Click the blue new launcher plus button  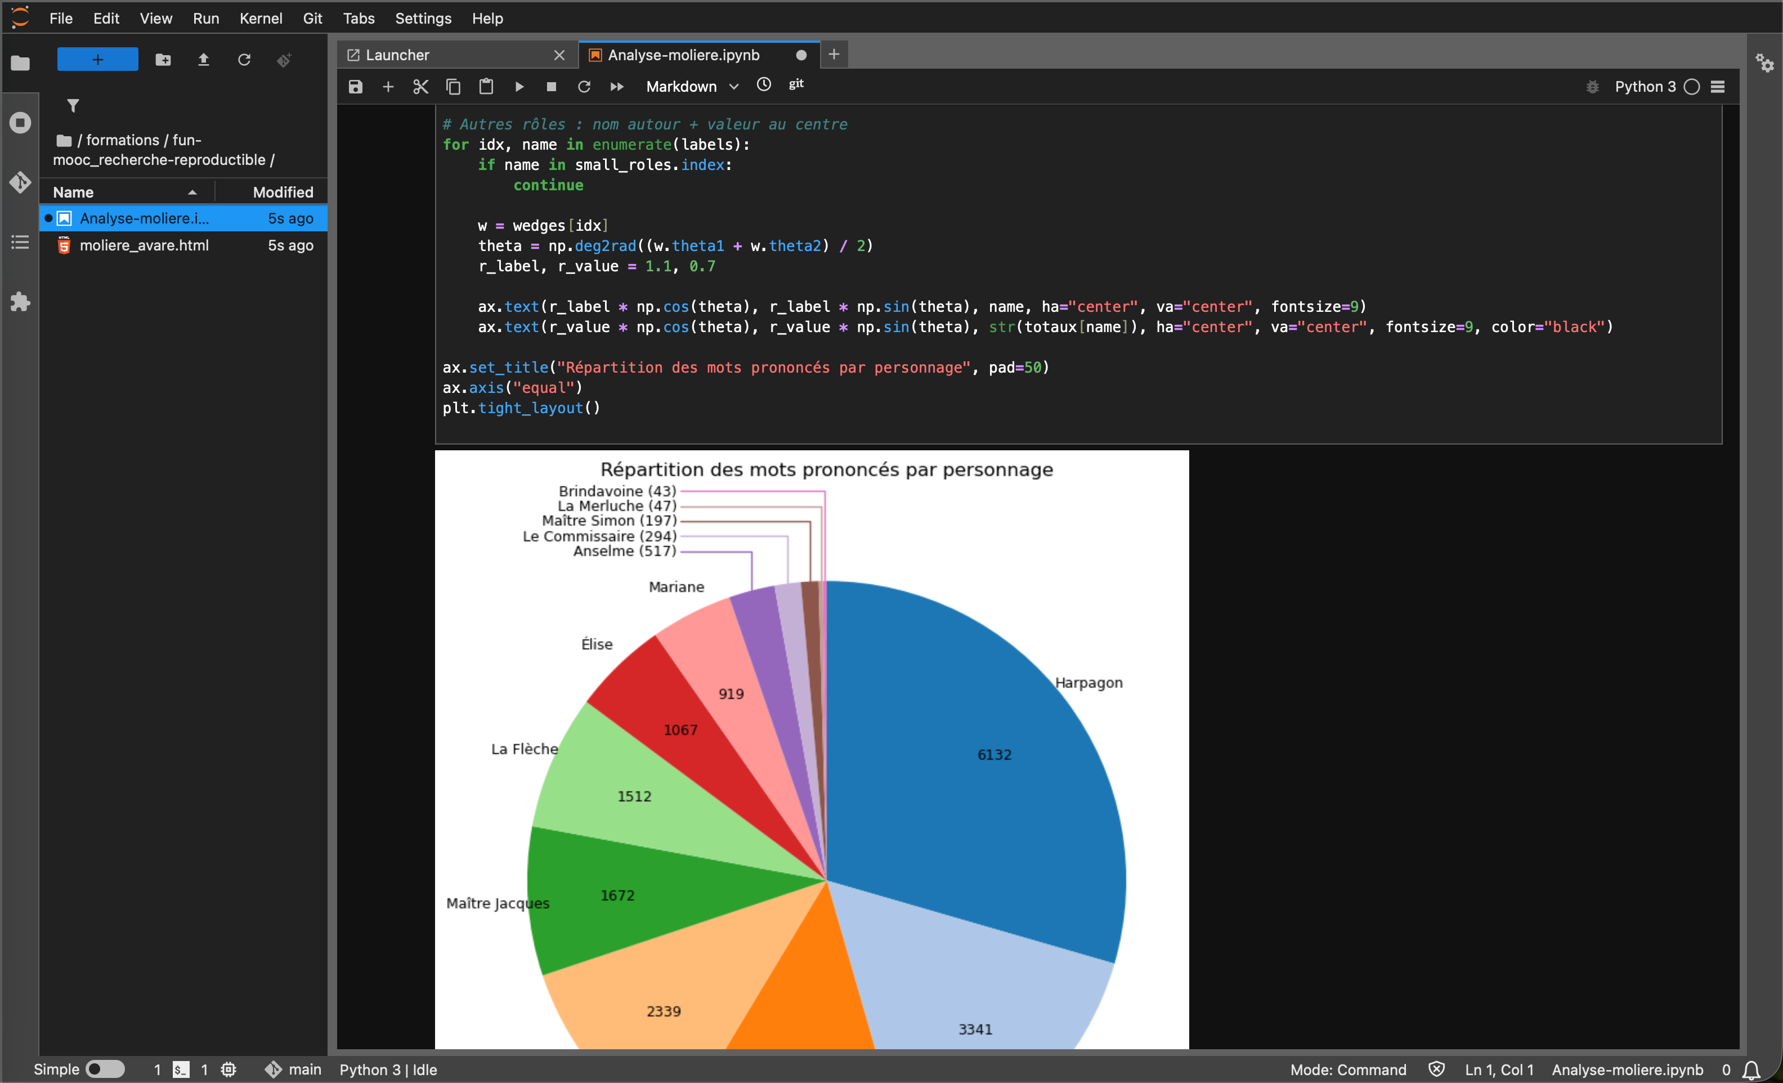click(98, 60)
